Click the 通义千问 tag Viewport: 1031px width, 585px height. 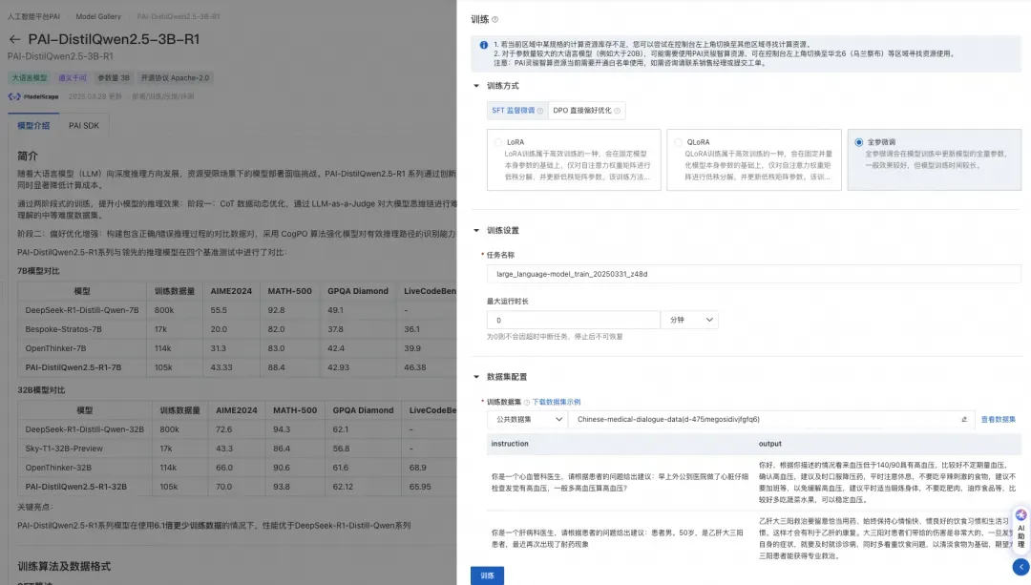tap(73, 78)
